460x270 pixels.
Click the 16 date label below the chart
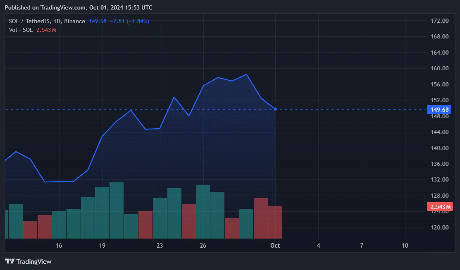(x=59, y=245)
